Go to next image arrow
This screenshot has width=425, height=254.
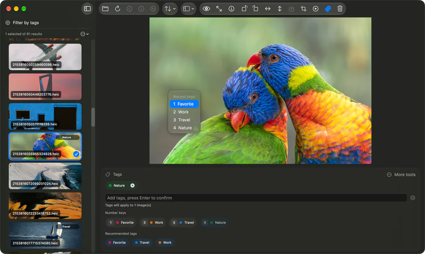coord(141,9)
